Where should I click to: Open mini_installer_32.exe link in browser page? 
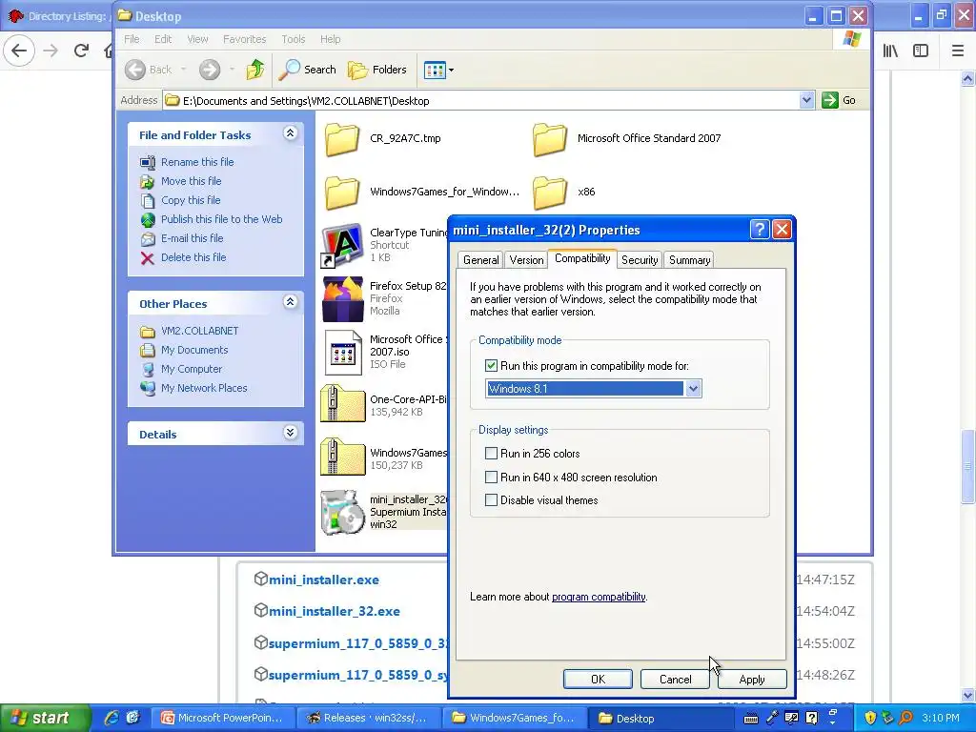tap(335, 611)
